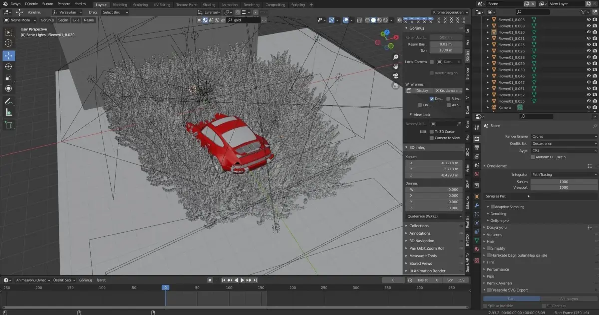Switch to the Modeling workspace tab

tap(120, 5)
